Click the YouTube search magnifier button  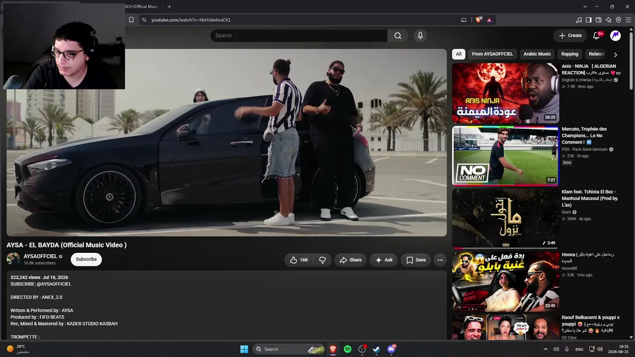coord(398,36)
